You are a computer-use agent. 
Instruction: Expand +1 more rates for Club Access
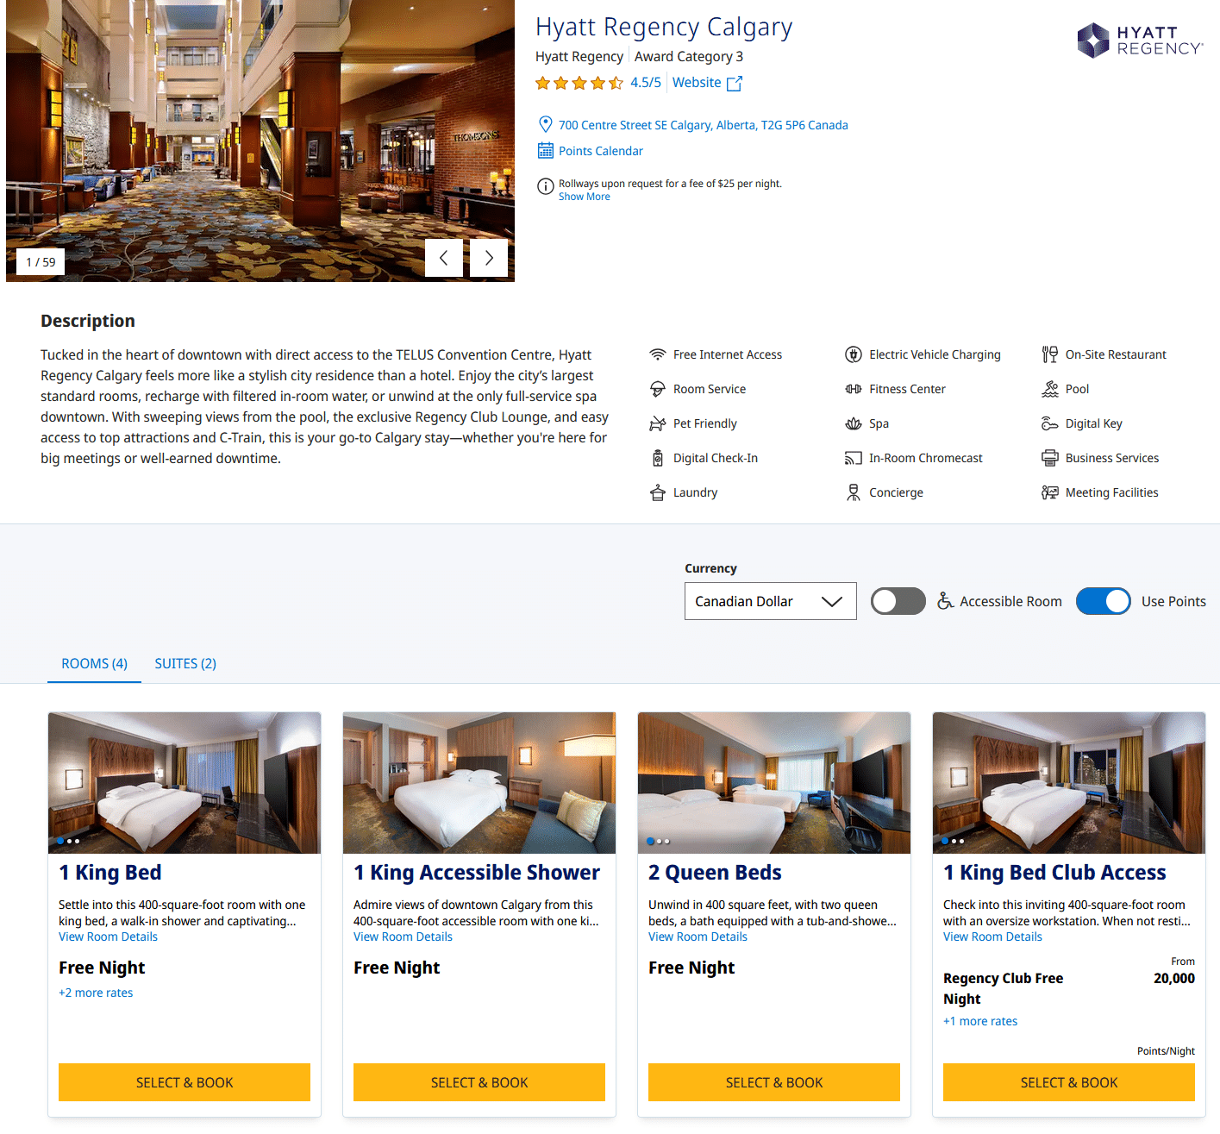click(980, 1021)
